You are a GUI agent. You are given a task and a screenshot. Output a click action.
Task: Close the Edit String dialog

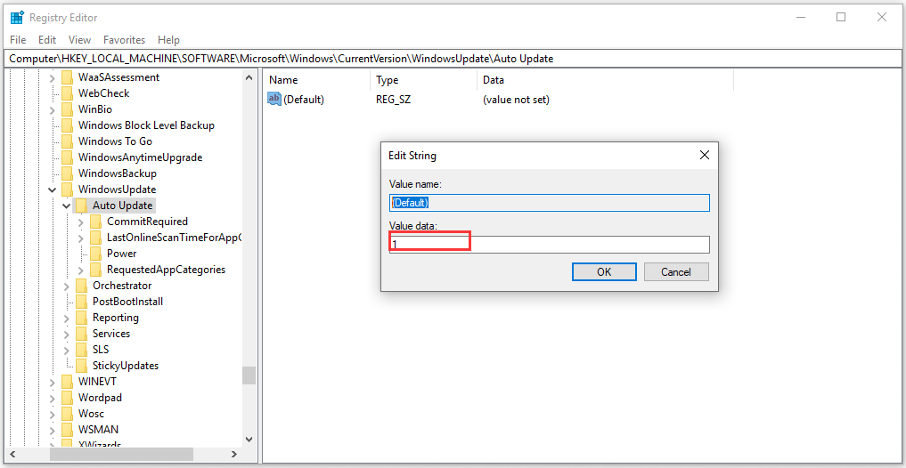tap(704, 155)
